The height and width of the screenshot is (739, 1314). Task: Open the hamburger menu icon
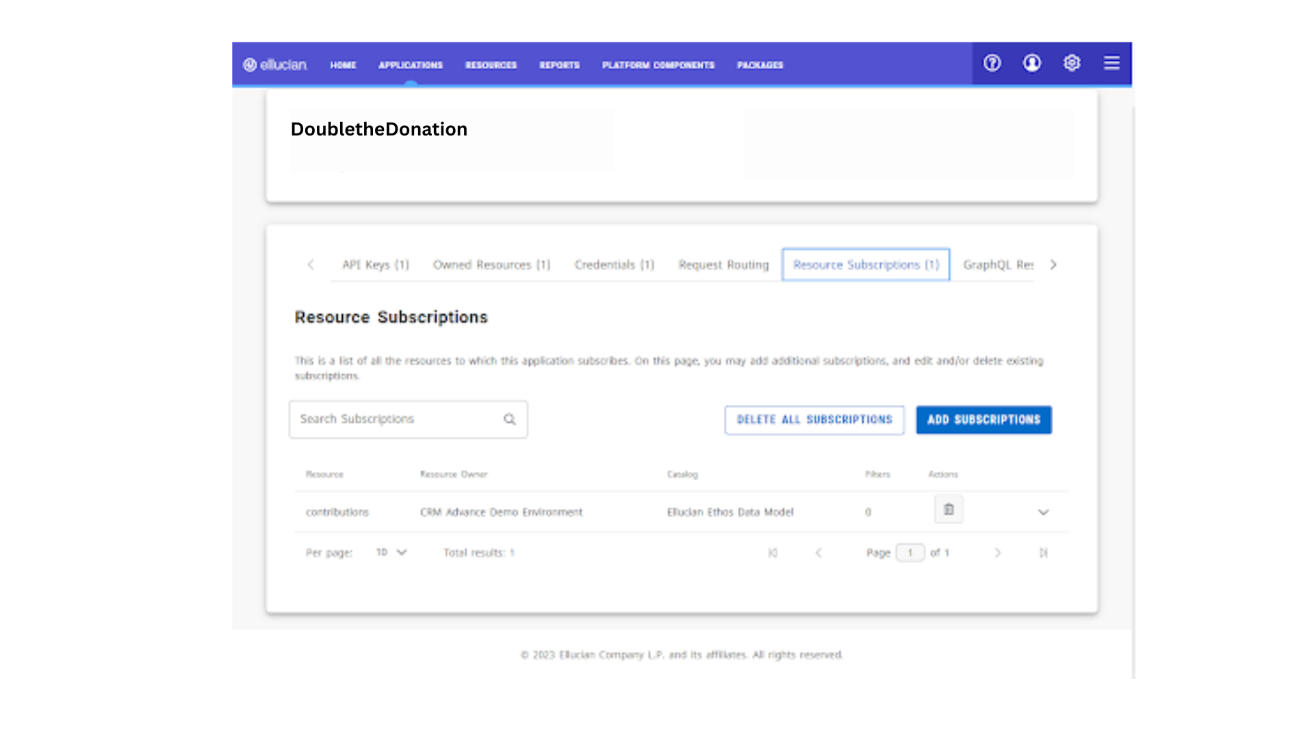tap(1111, 63)
